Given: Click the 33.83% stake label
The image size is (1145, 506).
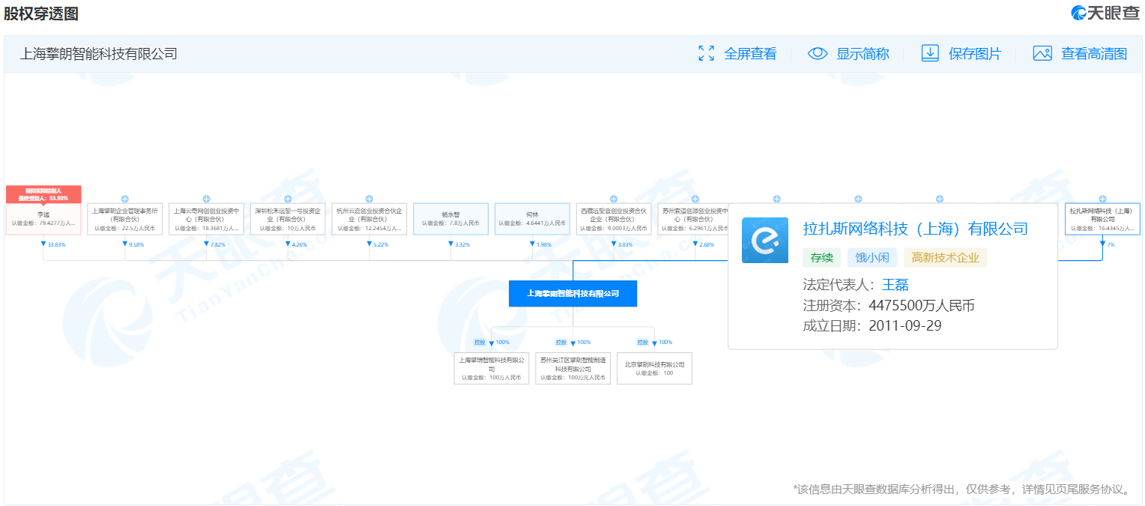Looking at the screenshot, I should coord(57,244).
